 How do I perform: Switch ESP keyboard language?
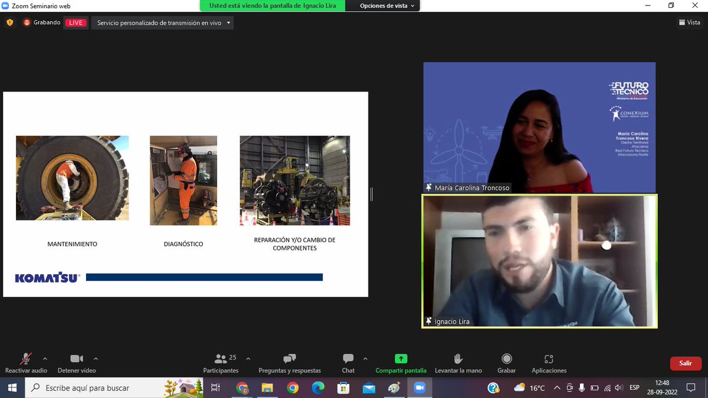pos(635,387)
